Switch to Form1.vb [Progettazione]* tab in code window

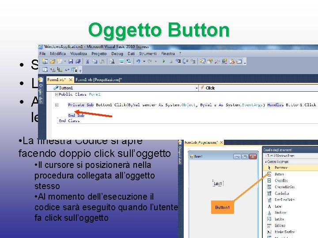click(x=98, y=80)
